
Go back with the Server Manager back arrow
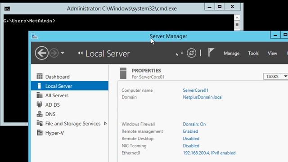42,53
